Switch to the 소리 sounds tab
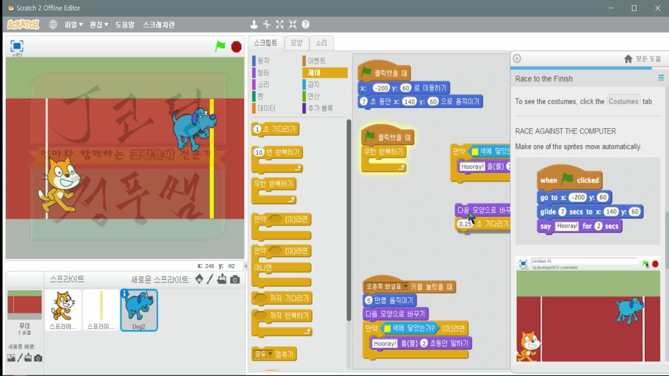The width and height of the screenshot is (669, 376). (x=321, y=43)
